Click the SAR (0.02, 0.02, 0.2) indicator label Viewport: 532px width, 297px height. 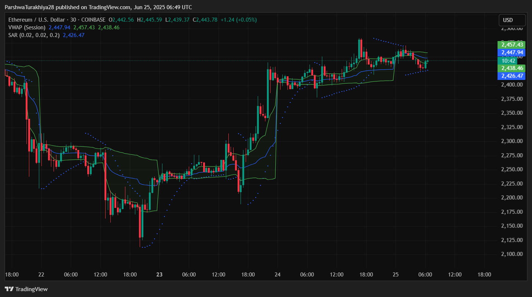point(34,35)
